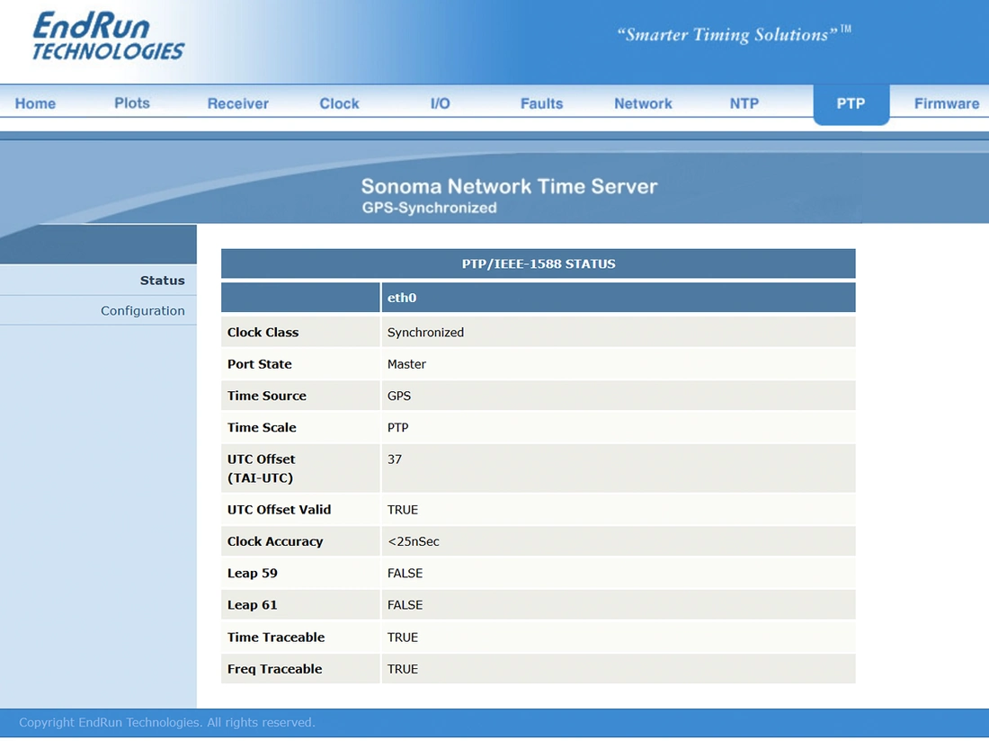
Task: Open the Clock tab
Action: tap(339, 103)
